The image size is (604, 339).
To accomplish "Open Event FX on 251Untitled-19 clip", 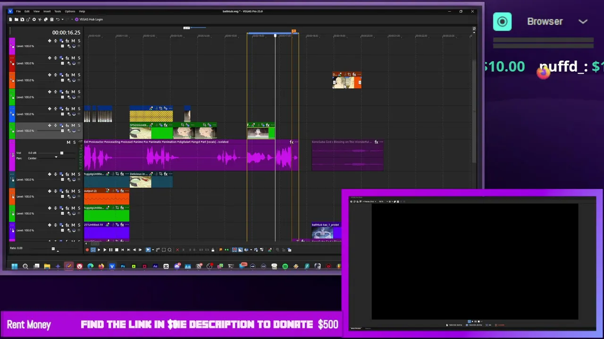I will (122, 225).
